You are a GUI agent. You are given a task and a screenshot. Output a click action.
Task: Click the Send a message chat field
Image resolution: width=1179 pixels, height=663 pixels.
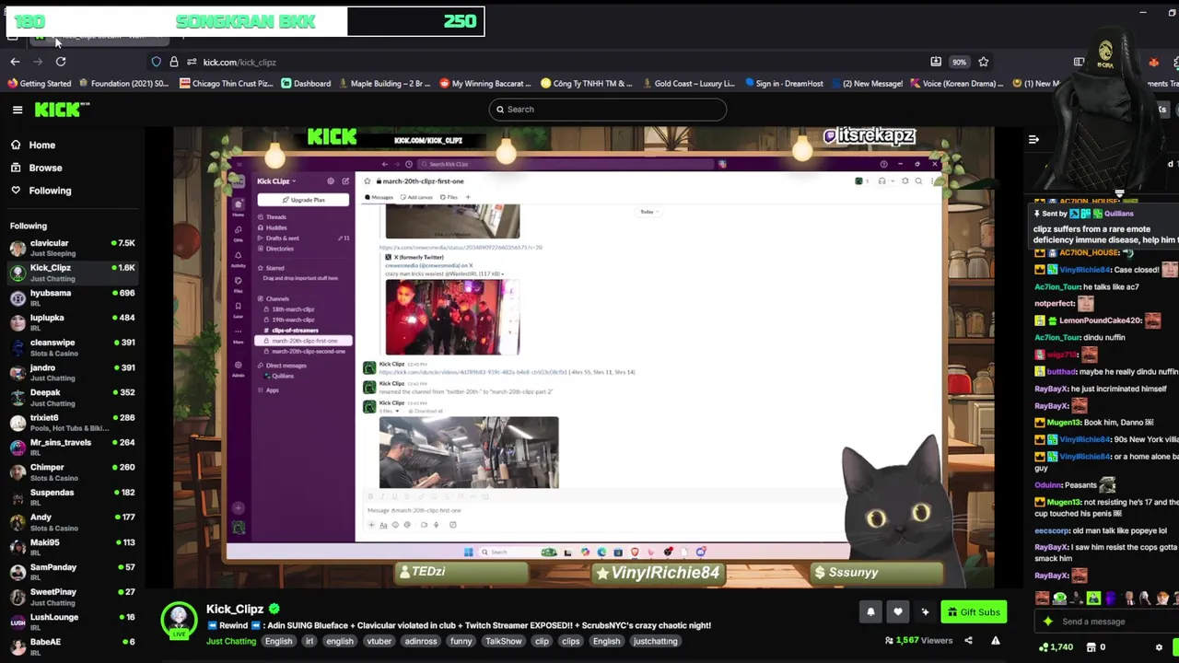click(x=1105, y=622)
